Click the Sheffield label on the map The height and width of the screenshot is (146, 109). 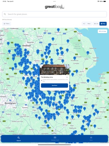click(26, 46)
